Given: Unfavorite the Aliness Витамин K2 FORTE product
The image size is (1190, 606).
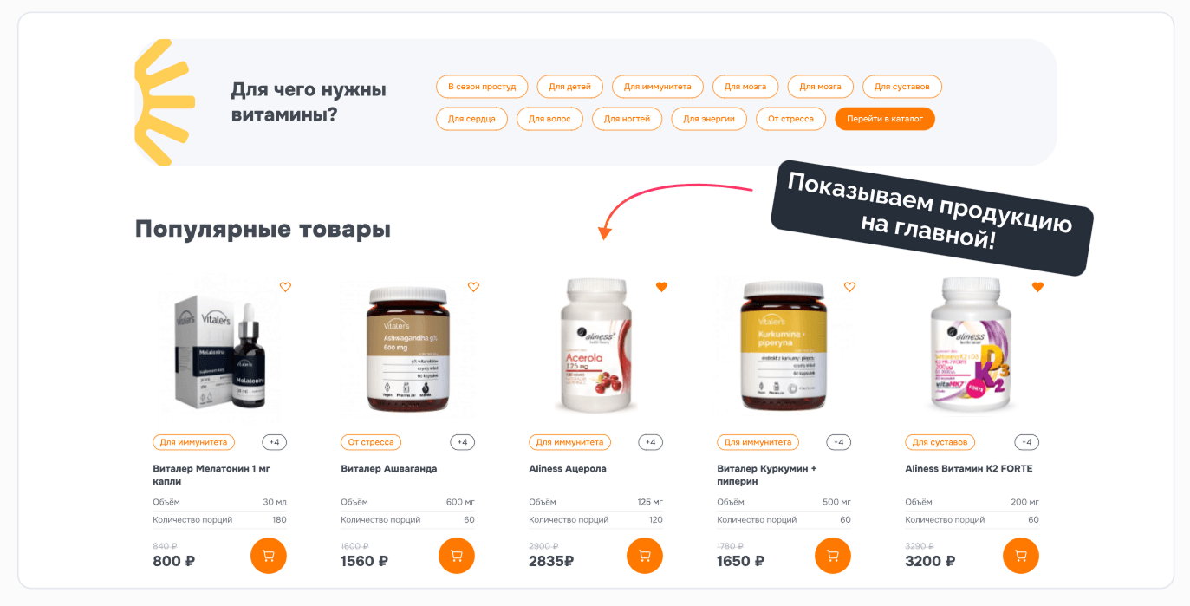Looking at the screenshot, I should [1038, 287].
